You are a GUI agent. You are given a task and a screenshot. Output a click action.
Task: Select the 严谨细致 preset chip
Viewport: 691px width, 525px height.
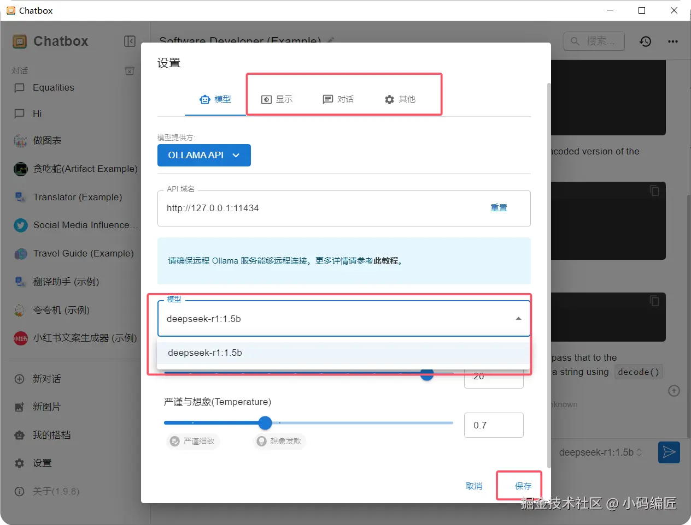tap(193, 441)
